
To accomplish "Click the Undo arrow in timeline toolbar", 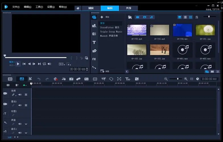I will point(39,79).
